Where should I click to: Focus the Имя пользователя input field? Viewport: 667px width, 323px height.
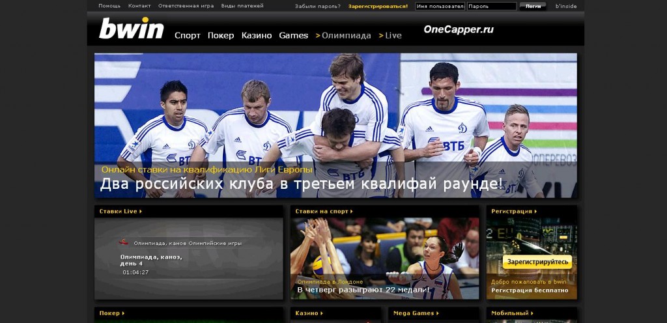tap(440, 7)
